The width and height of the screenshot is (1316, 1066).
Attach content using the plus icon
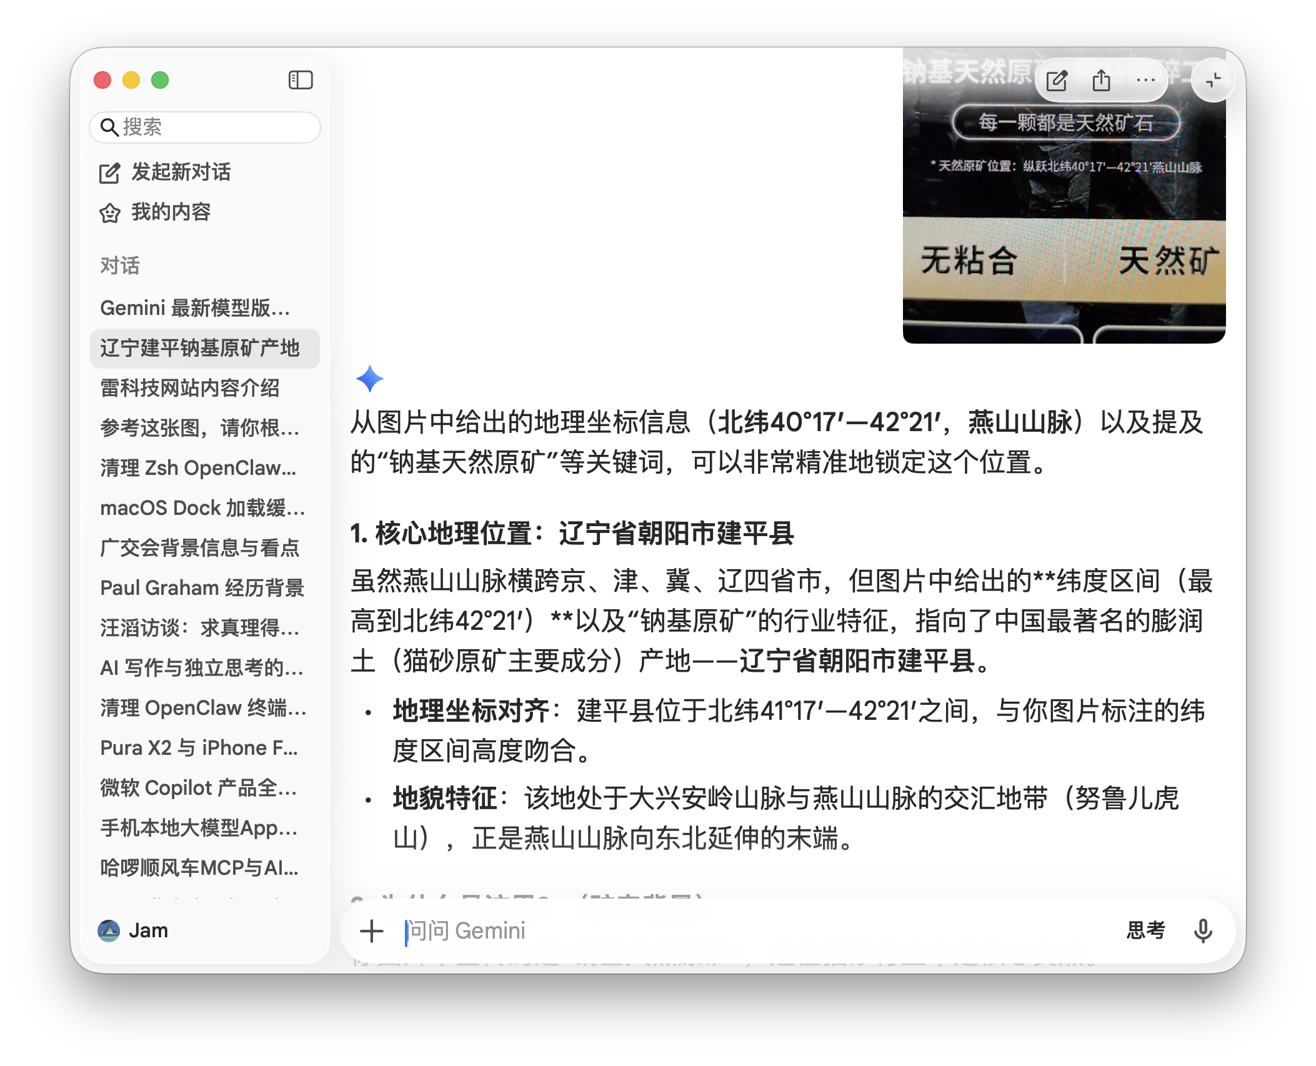tap(372, 930)
